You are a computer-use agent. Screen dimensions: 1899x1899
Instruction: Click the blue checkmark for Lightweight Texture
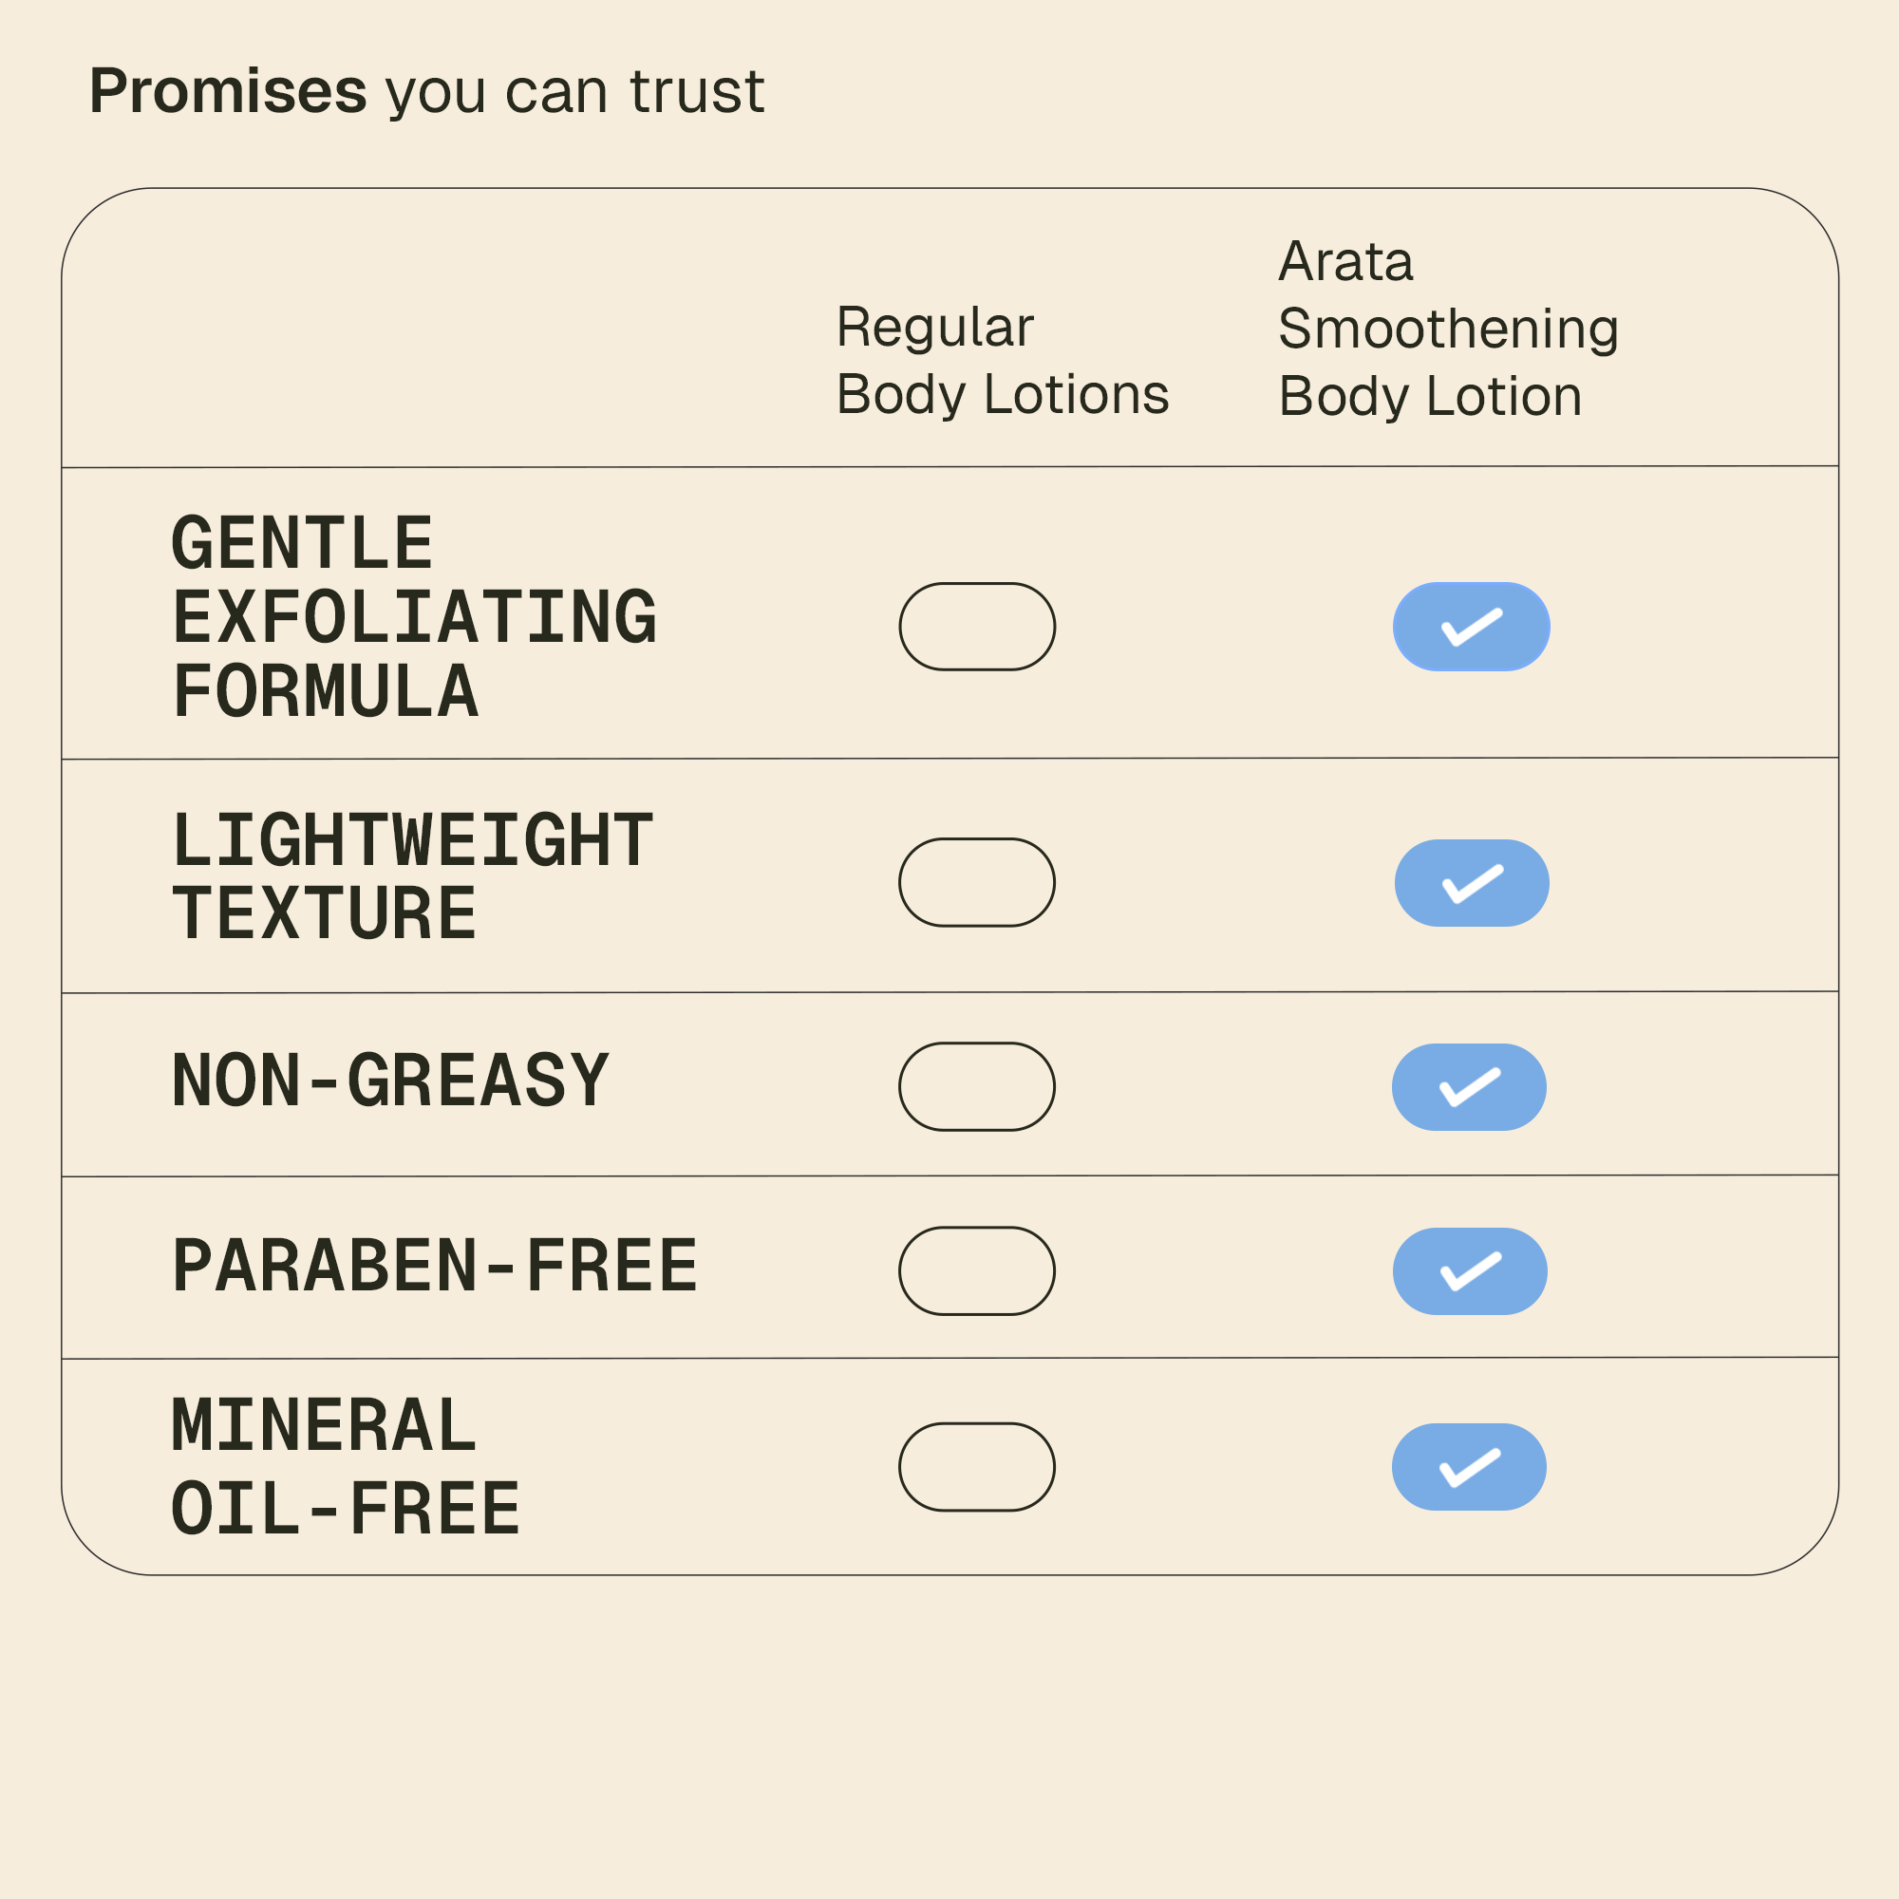point(1472,883)
